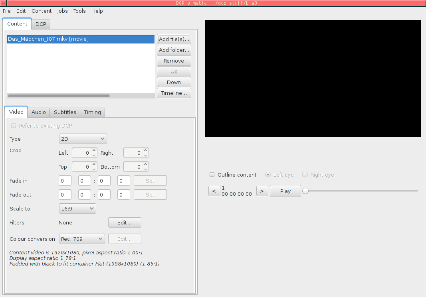Click the Colour conversion Edit... button
Viewport: 426px width, 297px height.
point(125,239)
